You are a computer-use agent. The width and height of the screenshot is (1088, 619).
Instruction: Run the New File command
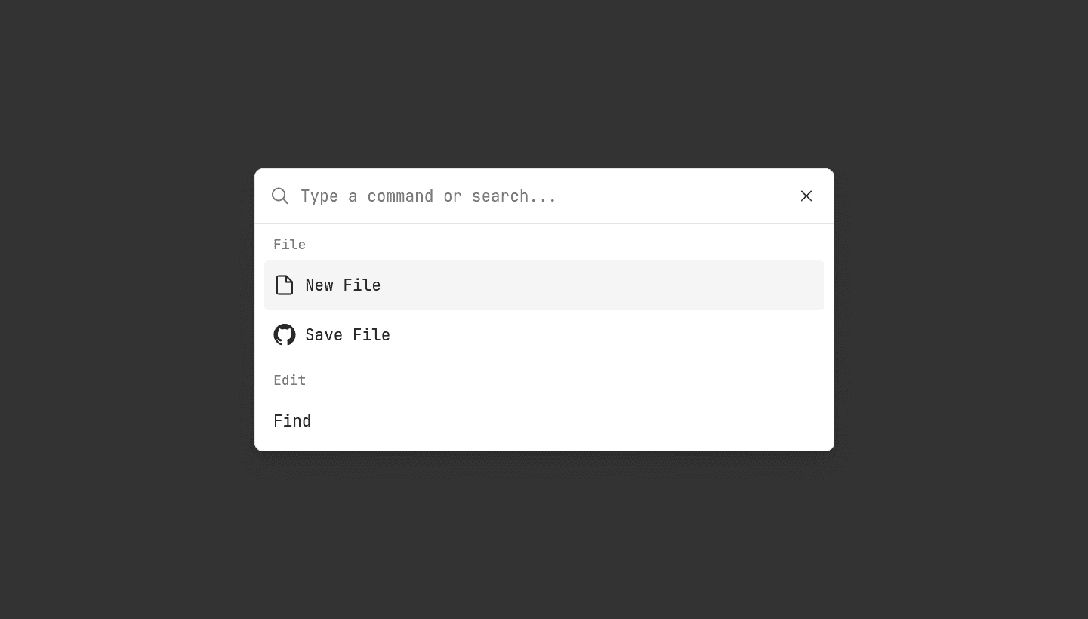(x=544, y=285)
